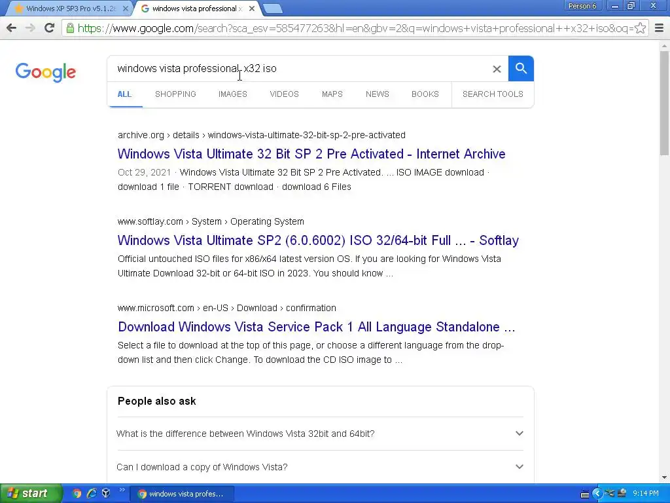Image resolution: width=670 pixels, height=503 pixels.
Task: Click the www.softlay.com breadcrumb URL
Action: (211, 221)
